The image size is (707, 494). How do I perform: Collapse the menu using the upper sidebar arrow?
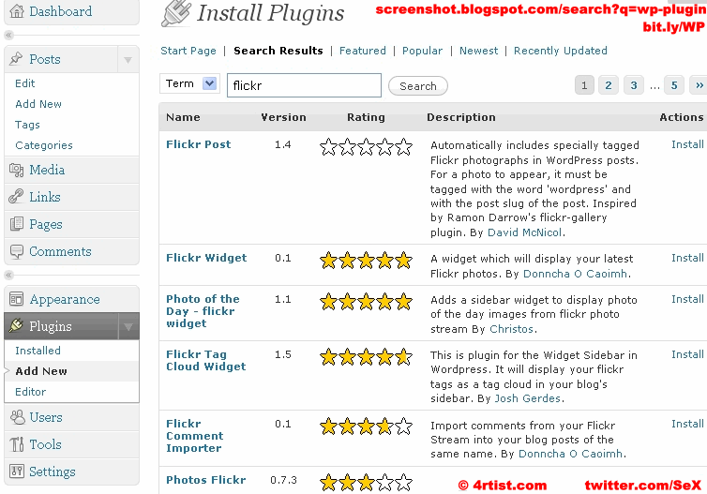click(8, 35)
